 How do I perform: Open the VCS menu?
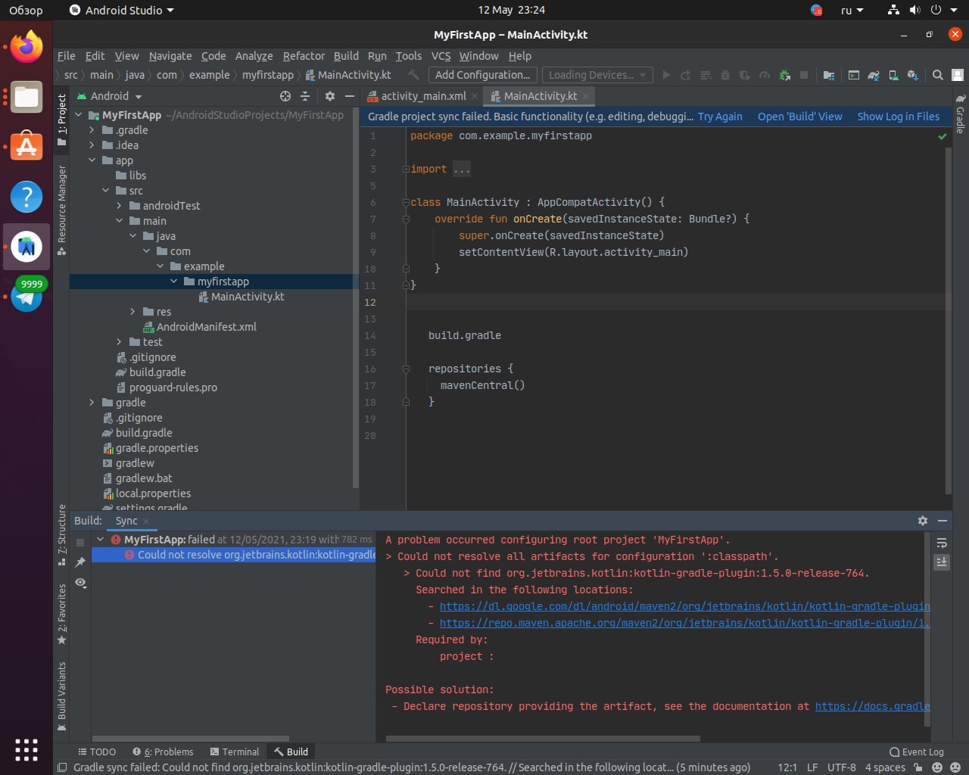coord(441,56)
